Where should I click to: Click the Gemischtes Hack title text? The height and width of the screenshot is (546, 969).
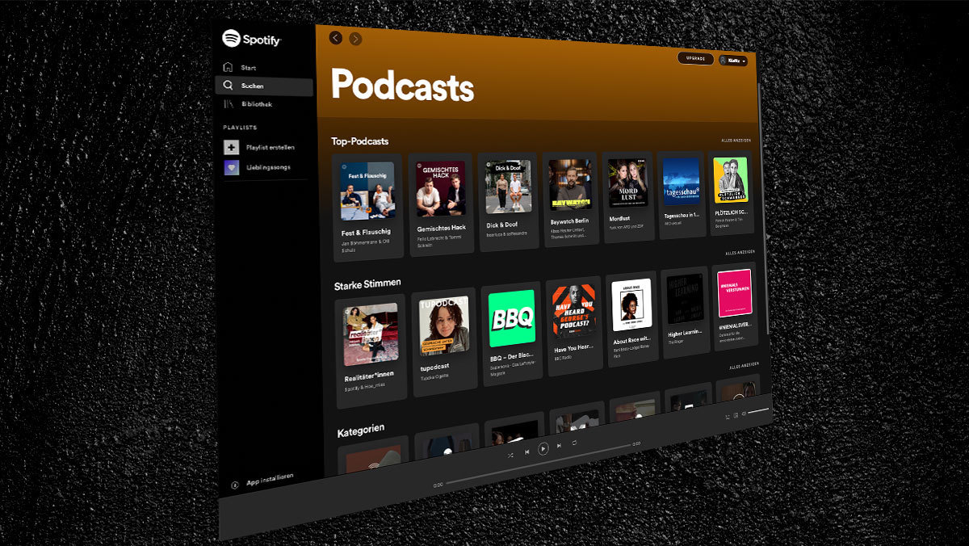[442, 229]
